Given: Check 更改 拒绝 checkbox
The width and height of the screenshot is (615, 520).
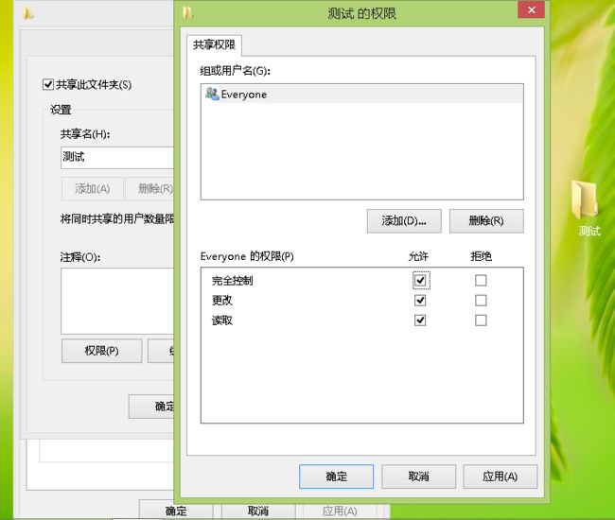Looking at the screenshot, I should (x=481, y=301).
